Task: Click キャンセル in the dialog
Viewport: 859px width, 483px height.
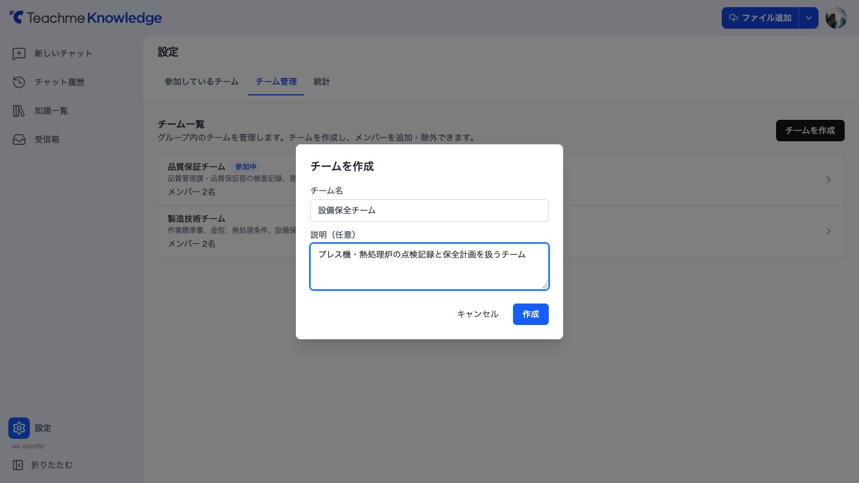Action: pos(478,314)
